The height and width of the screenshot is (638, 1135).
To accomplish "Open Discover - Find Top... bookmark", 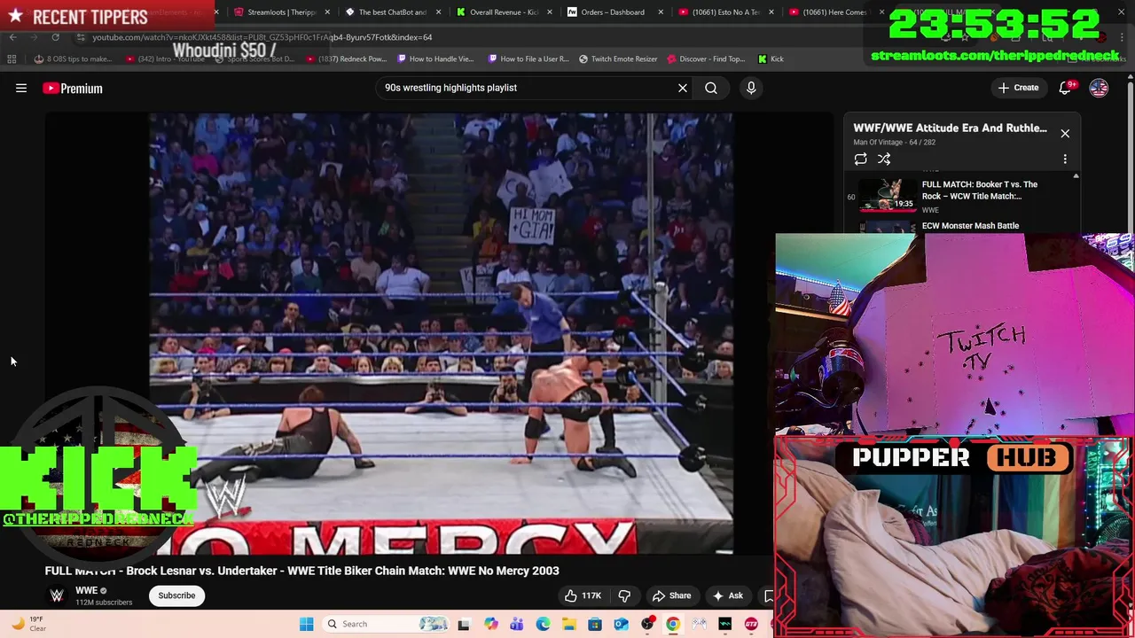I will click(x=706, y=58).
